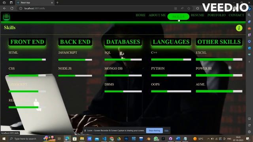253x142 pixels.
Task: Click the DATABASES category heading
Action: [x=123, y=42]
